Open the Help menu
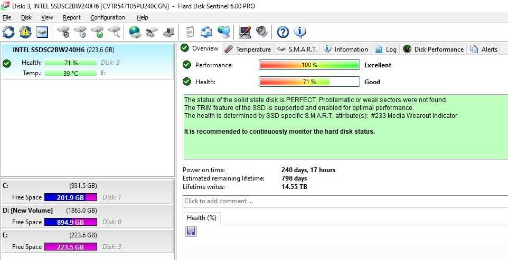 (x=142, y=17)
